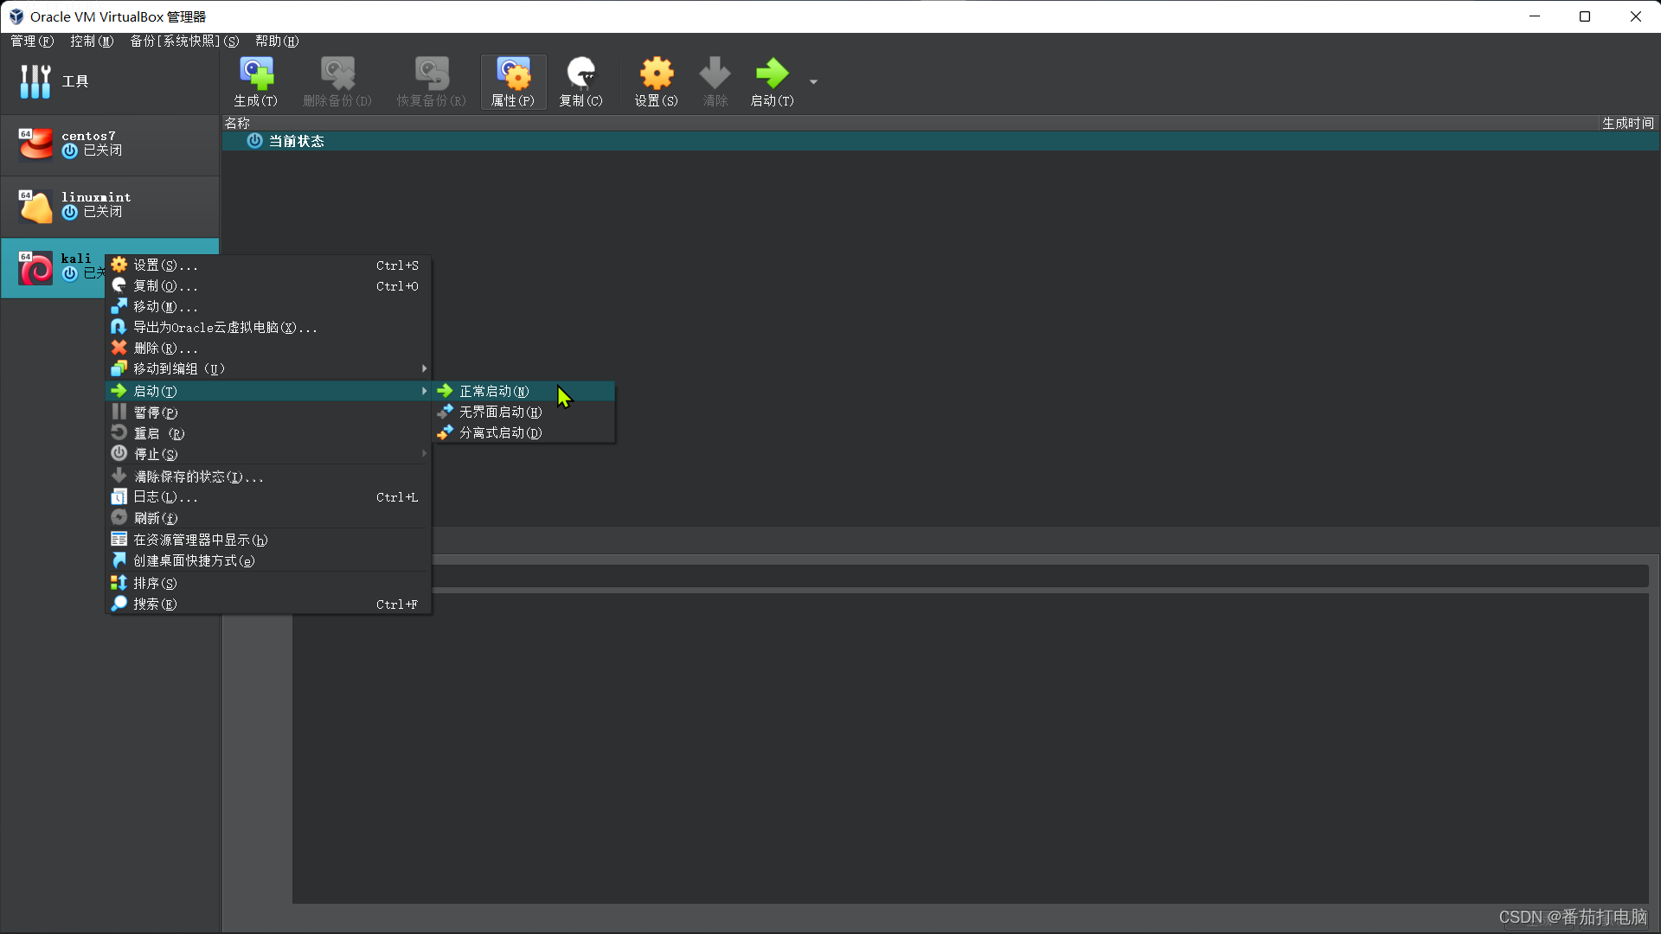This screenshot has width=1661, height=934.
Task: Open the 备份[系统快照](S) menu
Action: tap(184, 41)
